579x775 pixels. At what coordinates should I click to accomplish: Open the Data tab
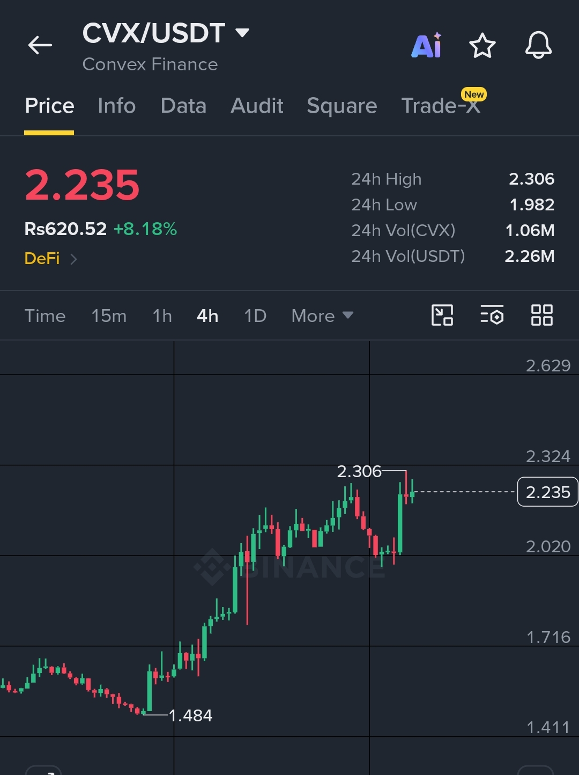(183, 106)
